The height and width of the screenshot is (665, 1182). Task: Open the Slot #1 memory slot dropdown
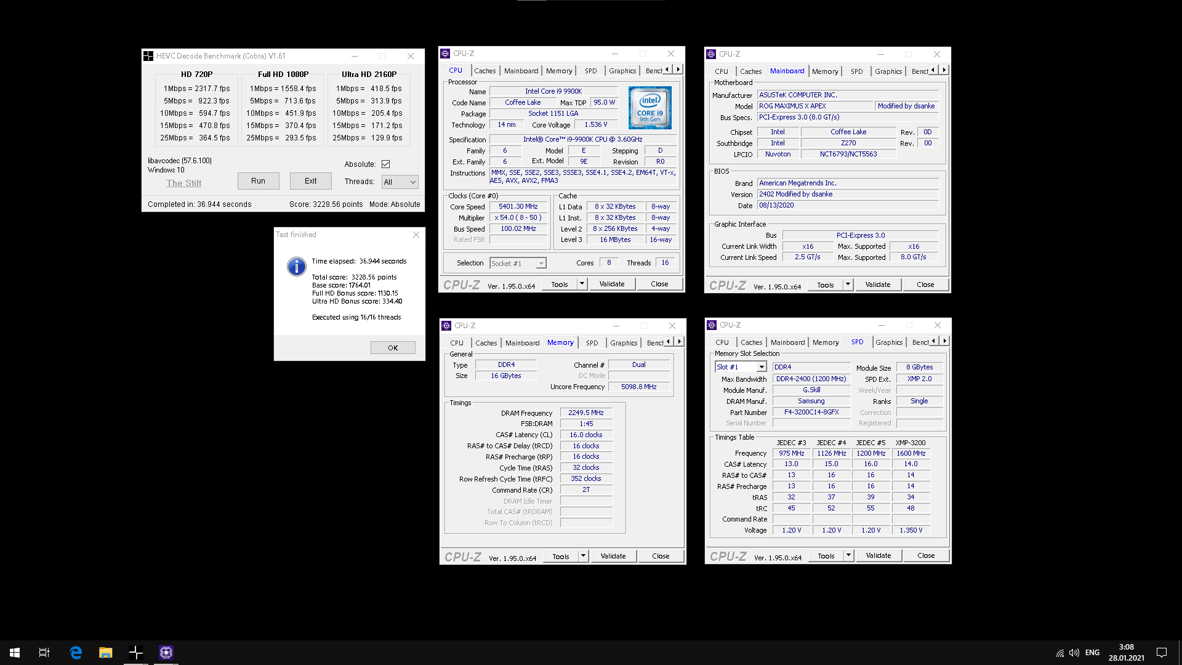741,367
